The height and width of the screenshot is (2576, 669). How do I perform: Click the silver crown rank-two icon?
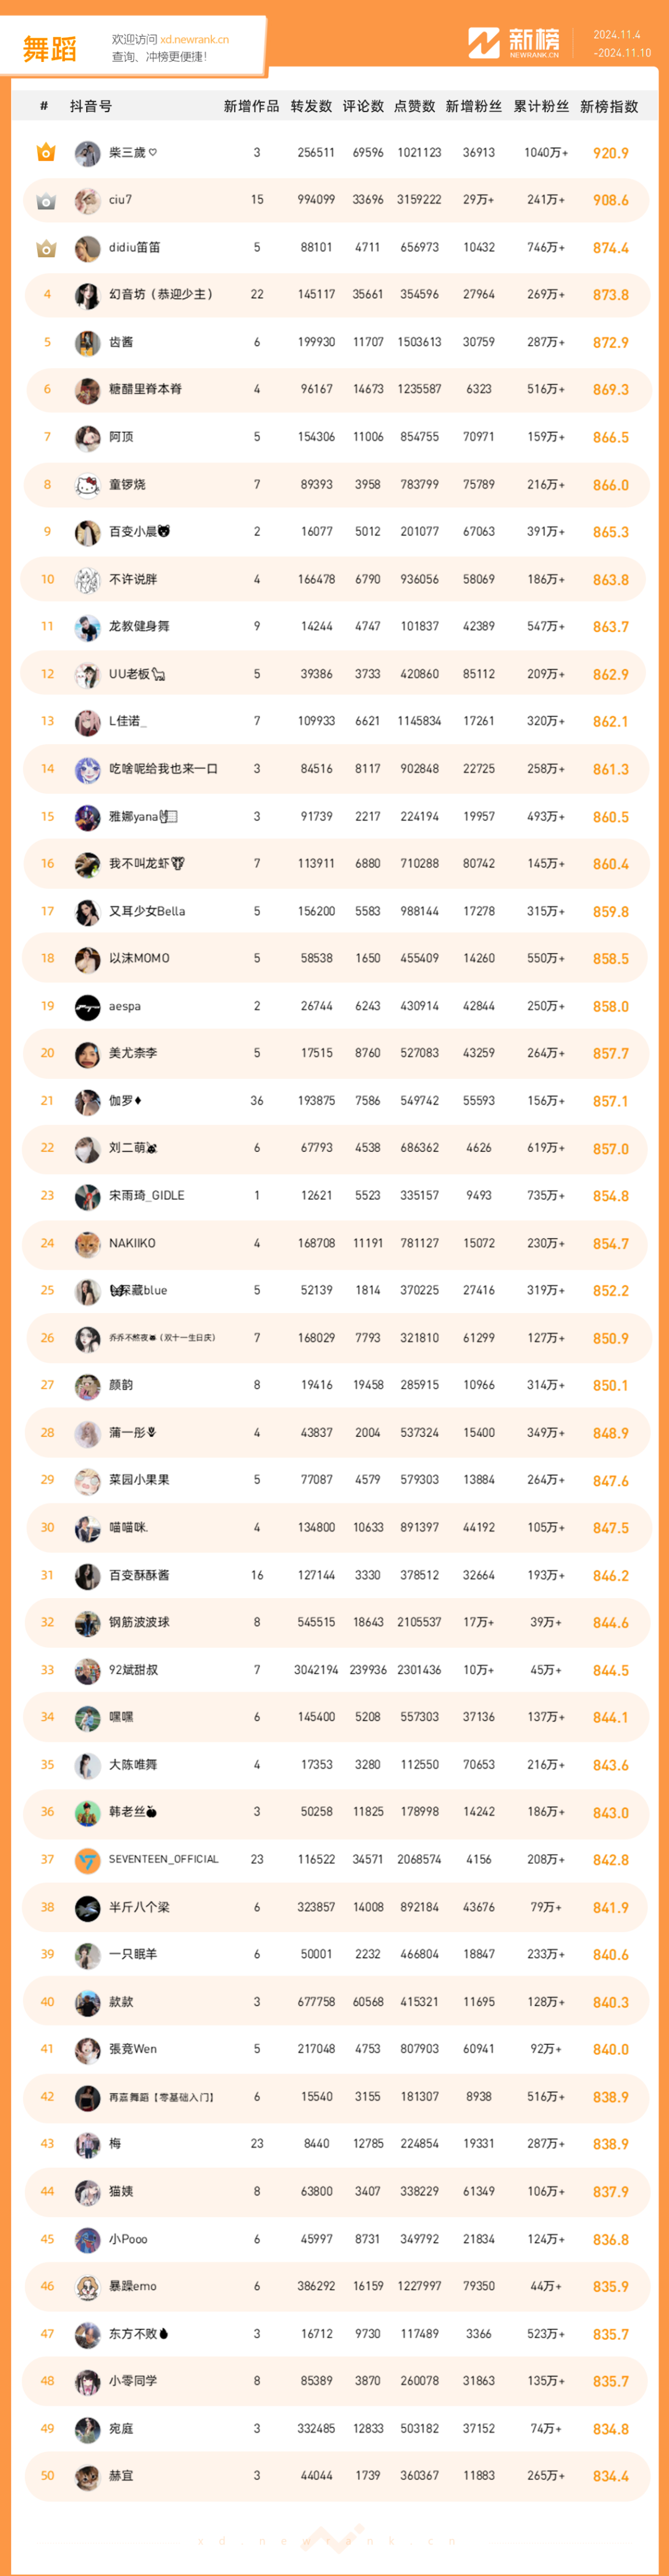click(46, 200)
